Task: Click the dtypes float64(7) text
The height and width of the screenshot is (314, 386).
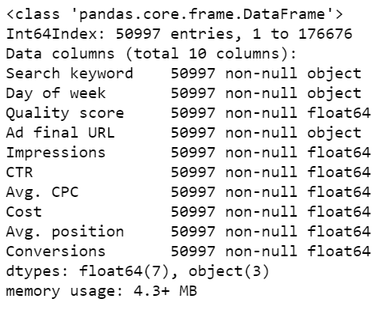Action: coord(87,271)
